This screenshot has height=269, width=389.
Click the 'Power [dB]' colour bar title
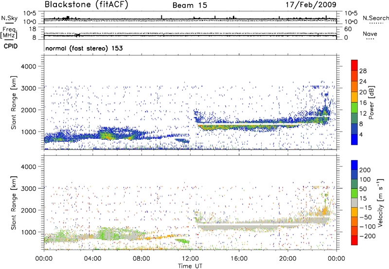point(371,102)
